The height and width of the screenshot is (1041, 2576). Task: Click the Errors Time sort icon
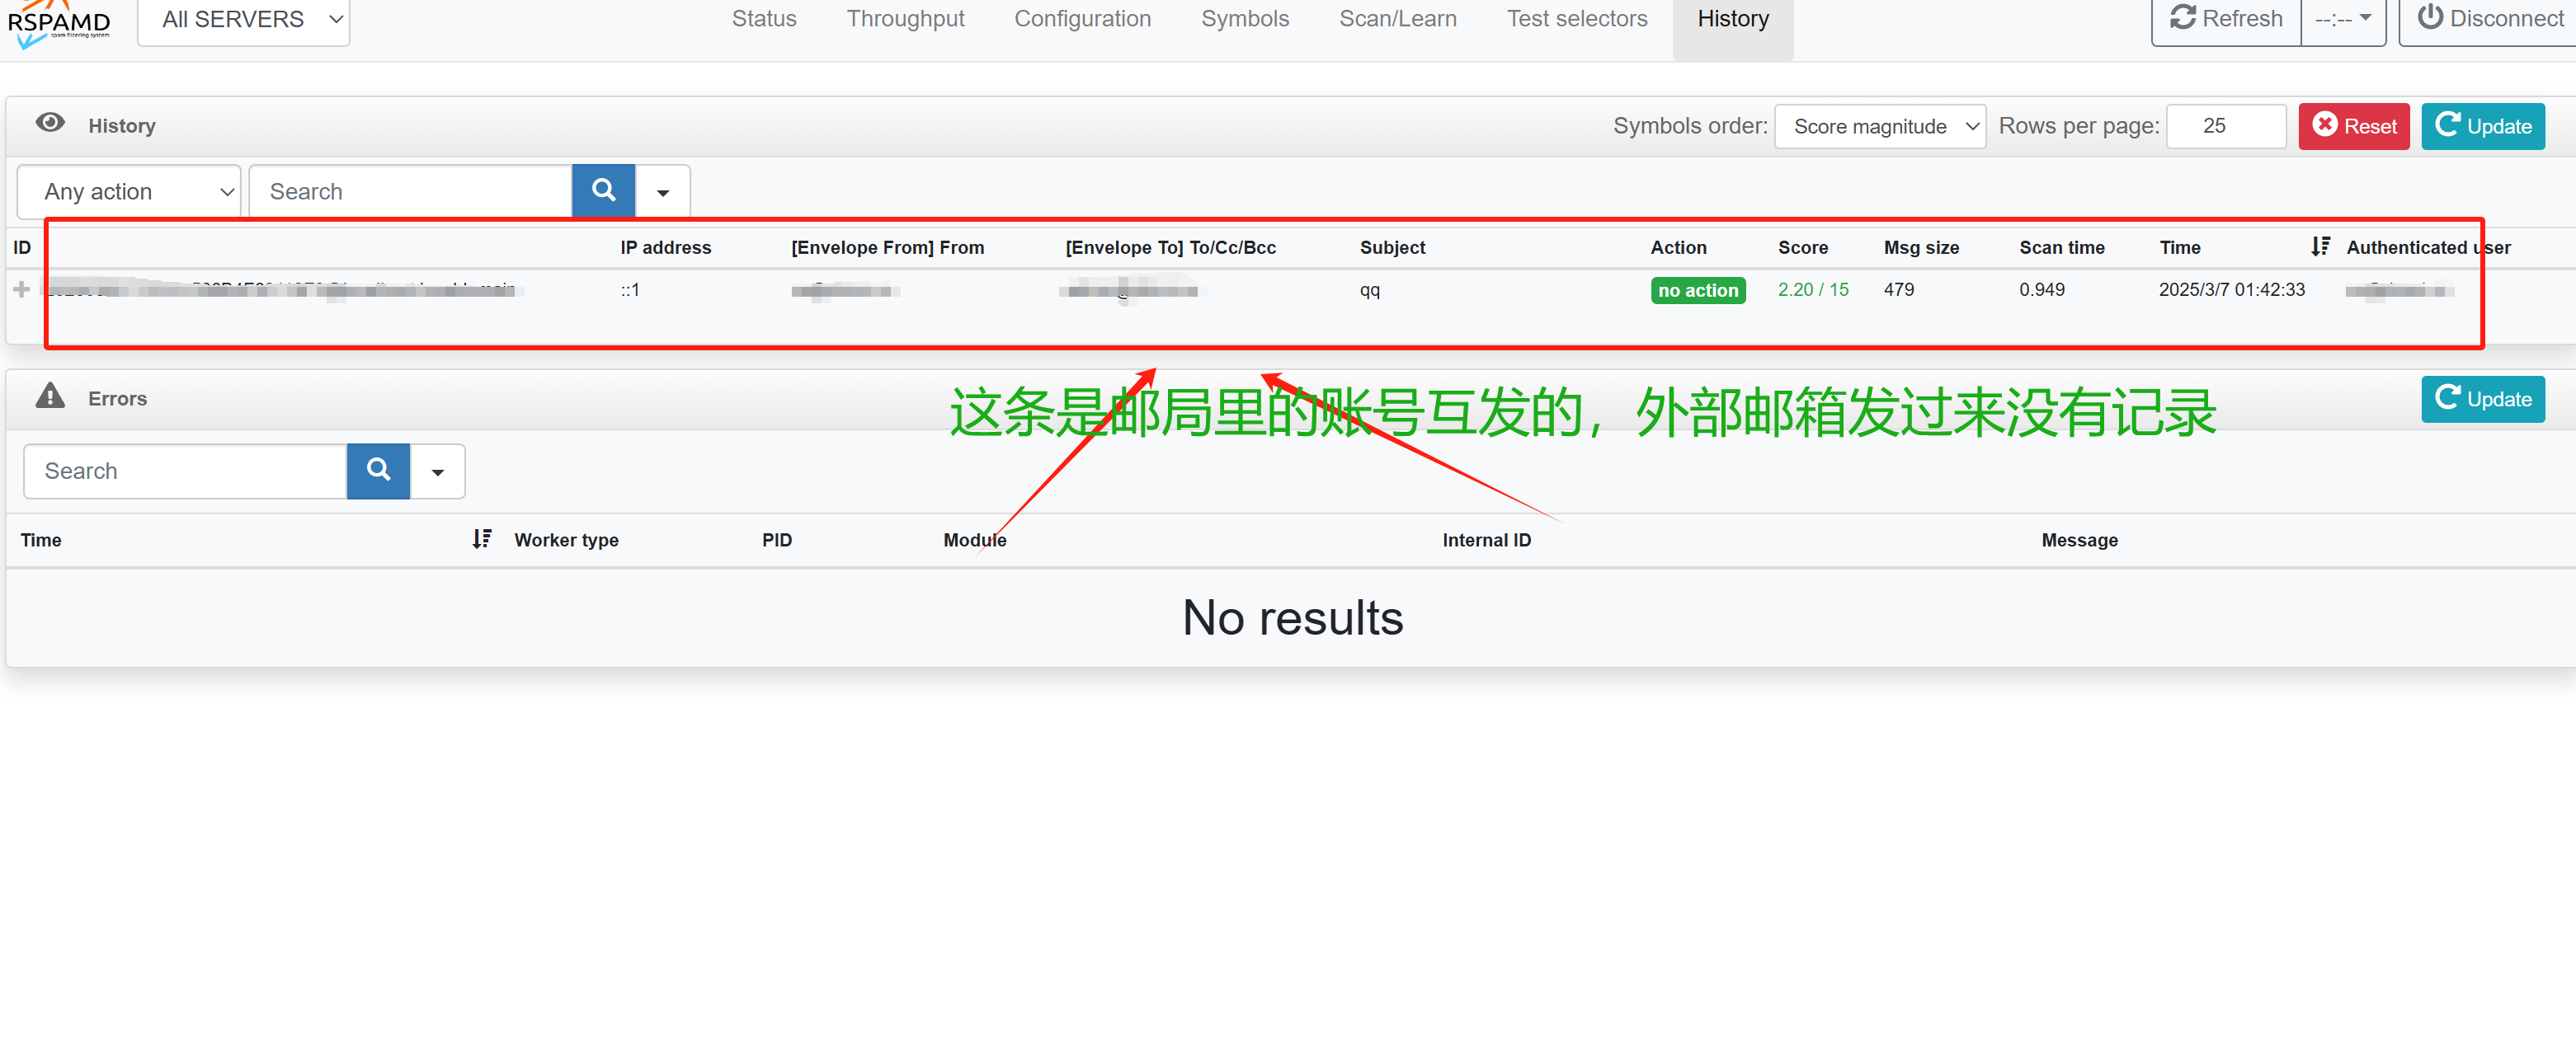(481, 540)
